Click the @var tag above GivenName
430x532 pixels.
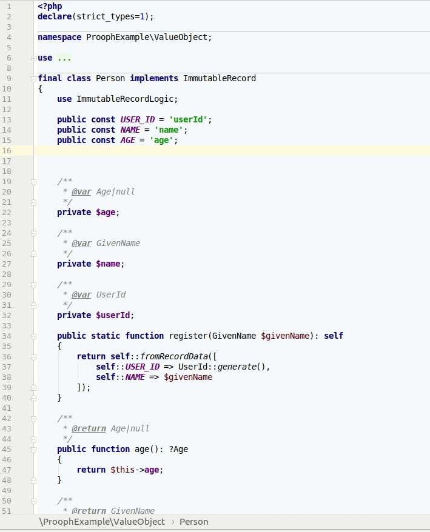coord(81,243)
